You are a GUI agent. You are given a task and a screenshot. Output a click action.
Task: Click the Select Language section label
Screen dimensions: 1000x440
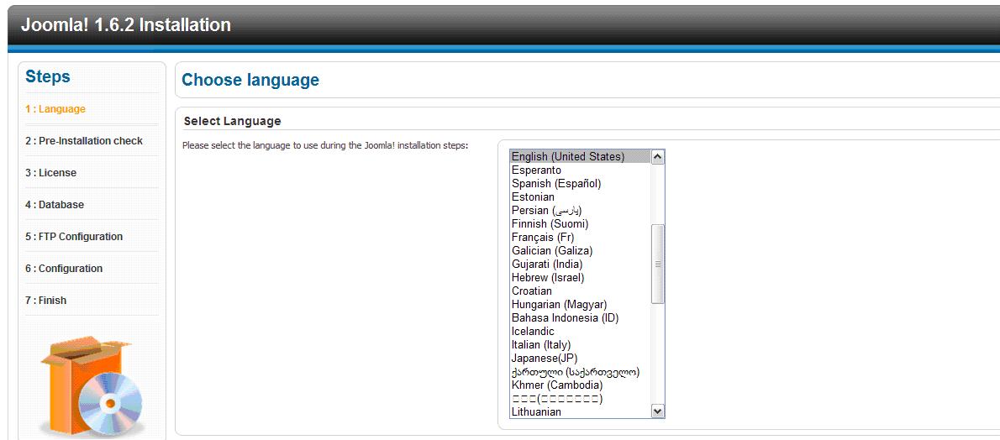click(232, 121)
